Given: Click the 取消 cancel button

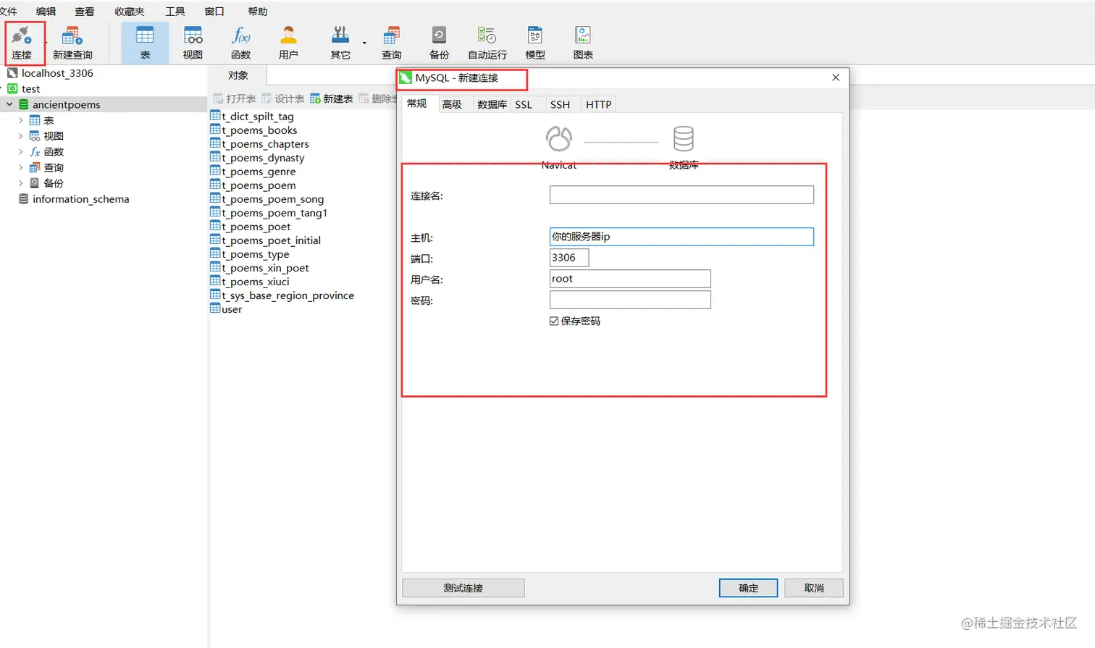Looking at the screenshot, I should pyautogui.click(x=814, y=588).
